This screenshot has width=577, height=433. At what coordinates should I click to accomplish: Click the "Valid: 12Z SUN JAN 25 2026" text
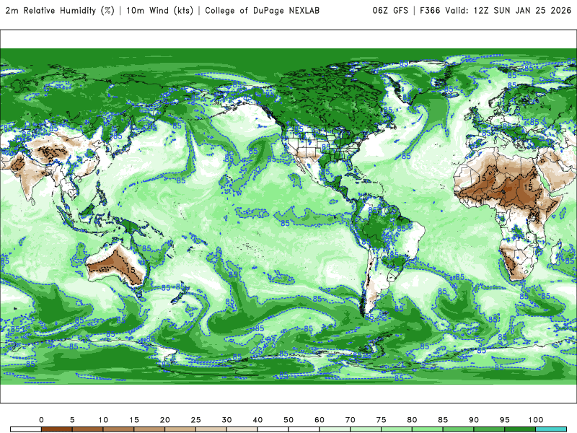point(508,11)
